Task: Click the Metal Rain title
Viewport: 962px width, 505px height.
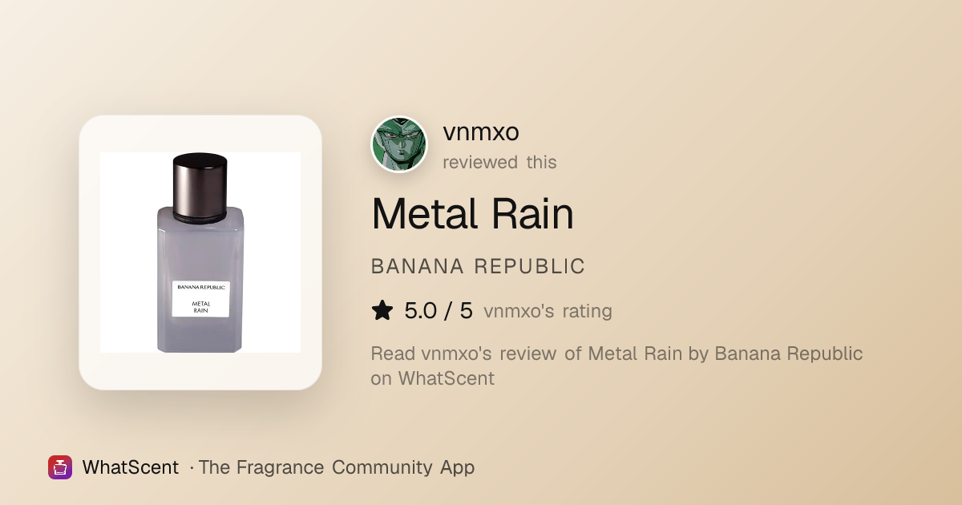Action: [x=472, y=214]
